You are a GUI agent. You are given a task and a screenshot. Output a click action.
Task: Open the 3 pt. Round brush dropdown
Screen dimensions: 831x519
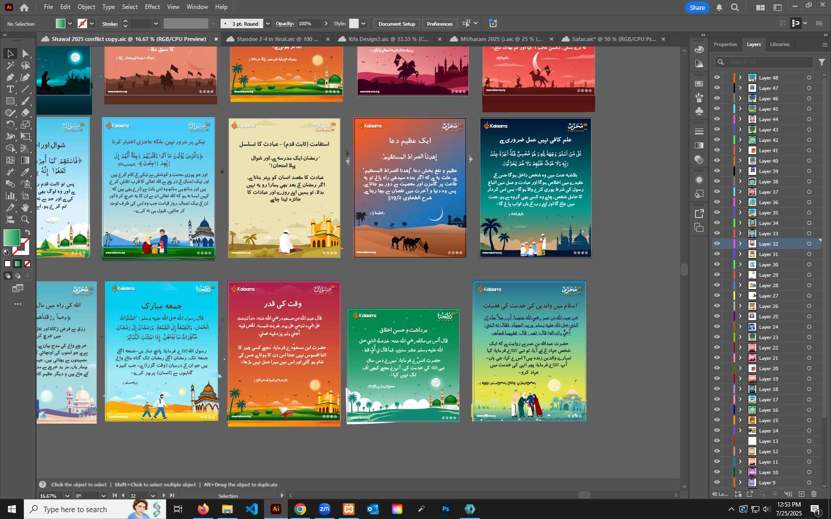(x=268, y=24)
